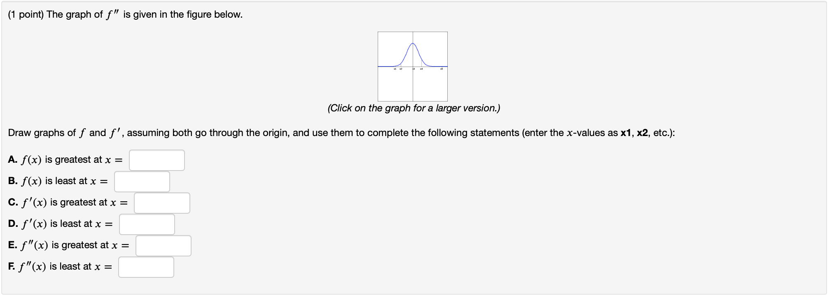The width and height of the screenshot is (832, 300).
Task: Select the field where f'(x) is greatest
Action: [161, 203]
